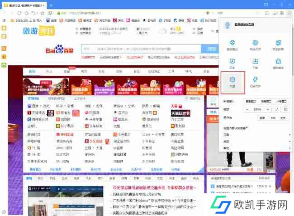
Task: Click the zoom level 100% value
Action: coord(257,109)
